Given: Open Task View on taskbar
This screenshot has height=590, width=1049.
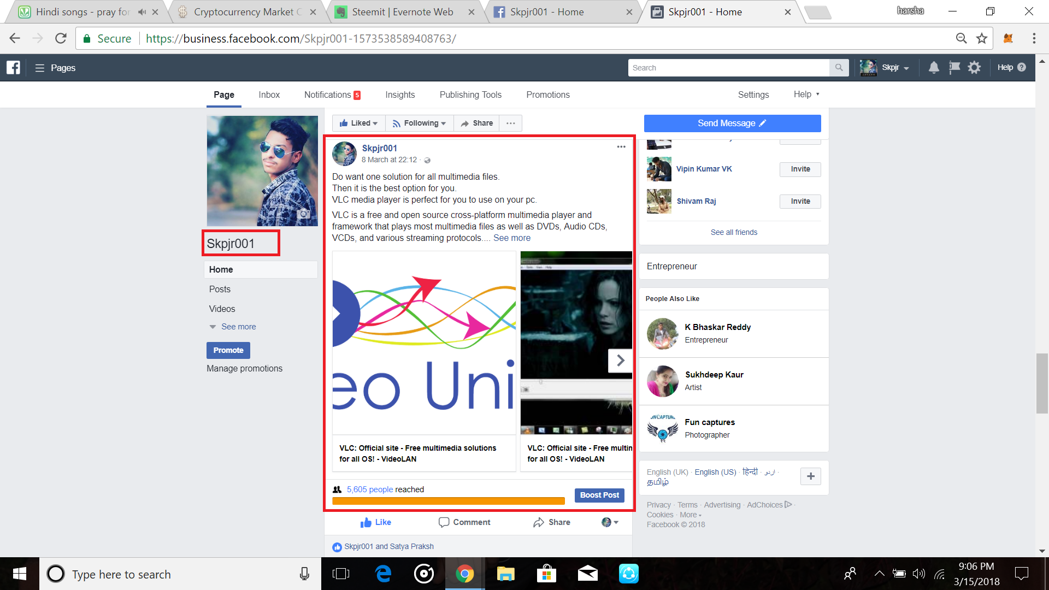Looking at the screenshot, I should point(341,574).
